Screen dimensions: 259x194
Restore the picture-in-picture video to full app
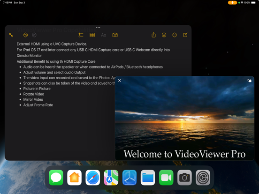[x=250, y=80]
